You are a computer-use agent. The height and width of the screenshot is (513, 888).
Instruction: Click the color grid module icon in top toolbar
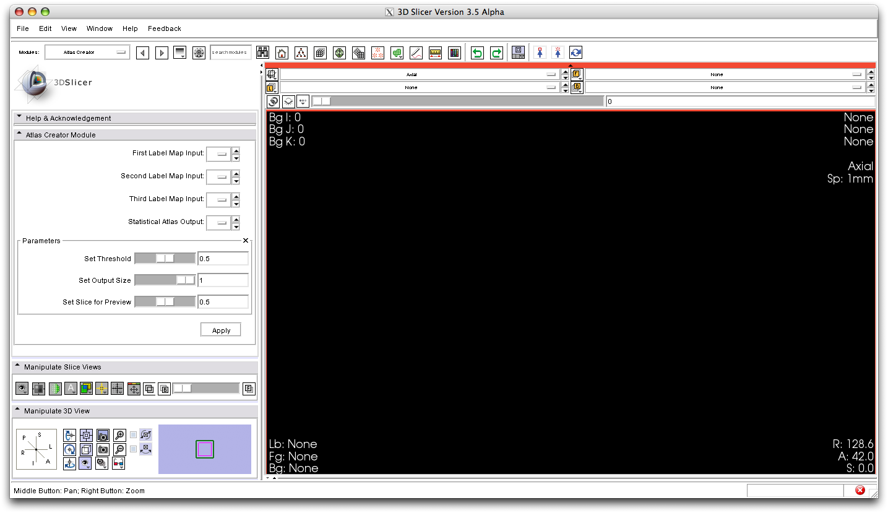tap(454, 53)
